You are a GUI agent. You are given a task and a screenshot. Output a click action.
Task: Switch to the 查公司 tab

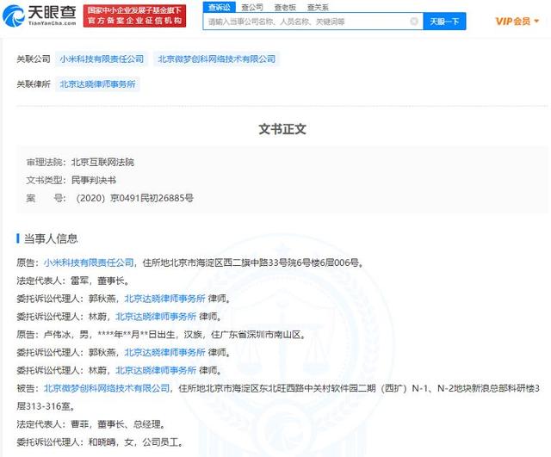[252, 7]
